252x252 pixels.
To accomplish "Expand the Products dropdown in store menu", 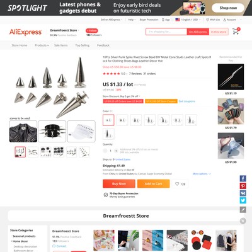I will 42,45.
